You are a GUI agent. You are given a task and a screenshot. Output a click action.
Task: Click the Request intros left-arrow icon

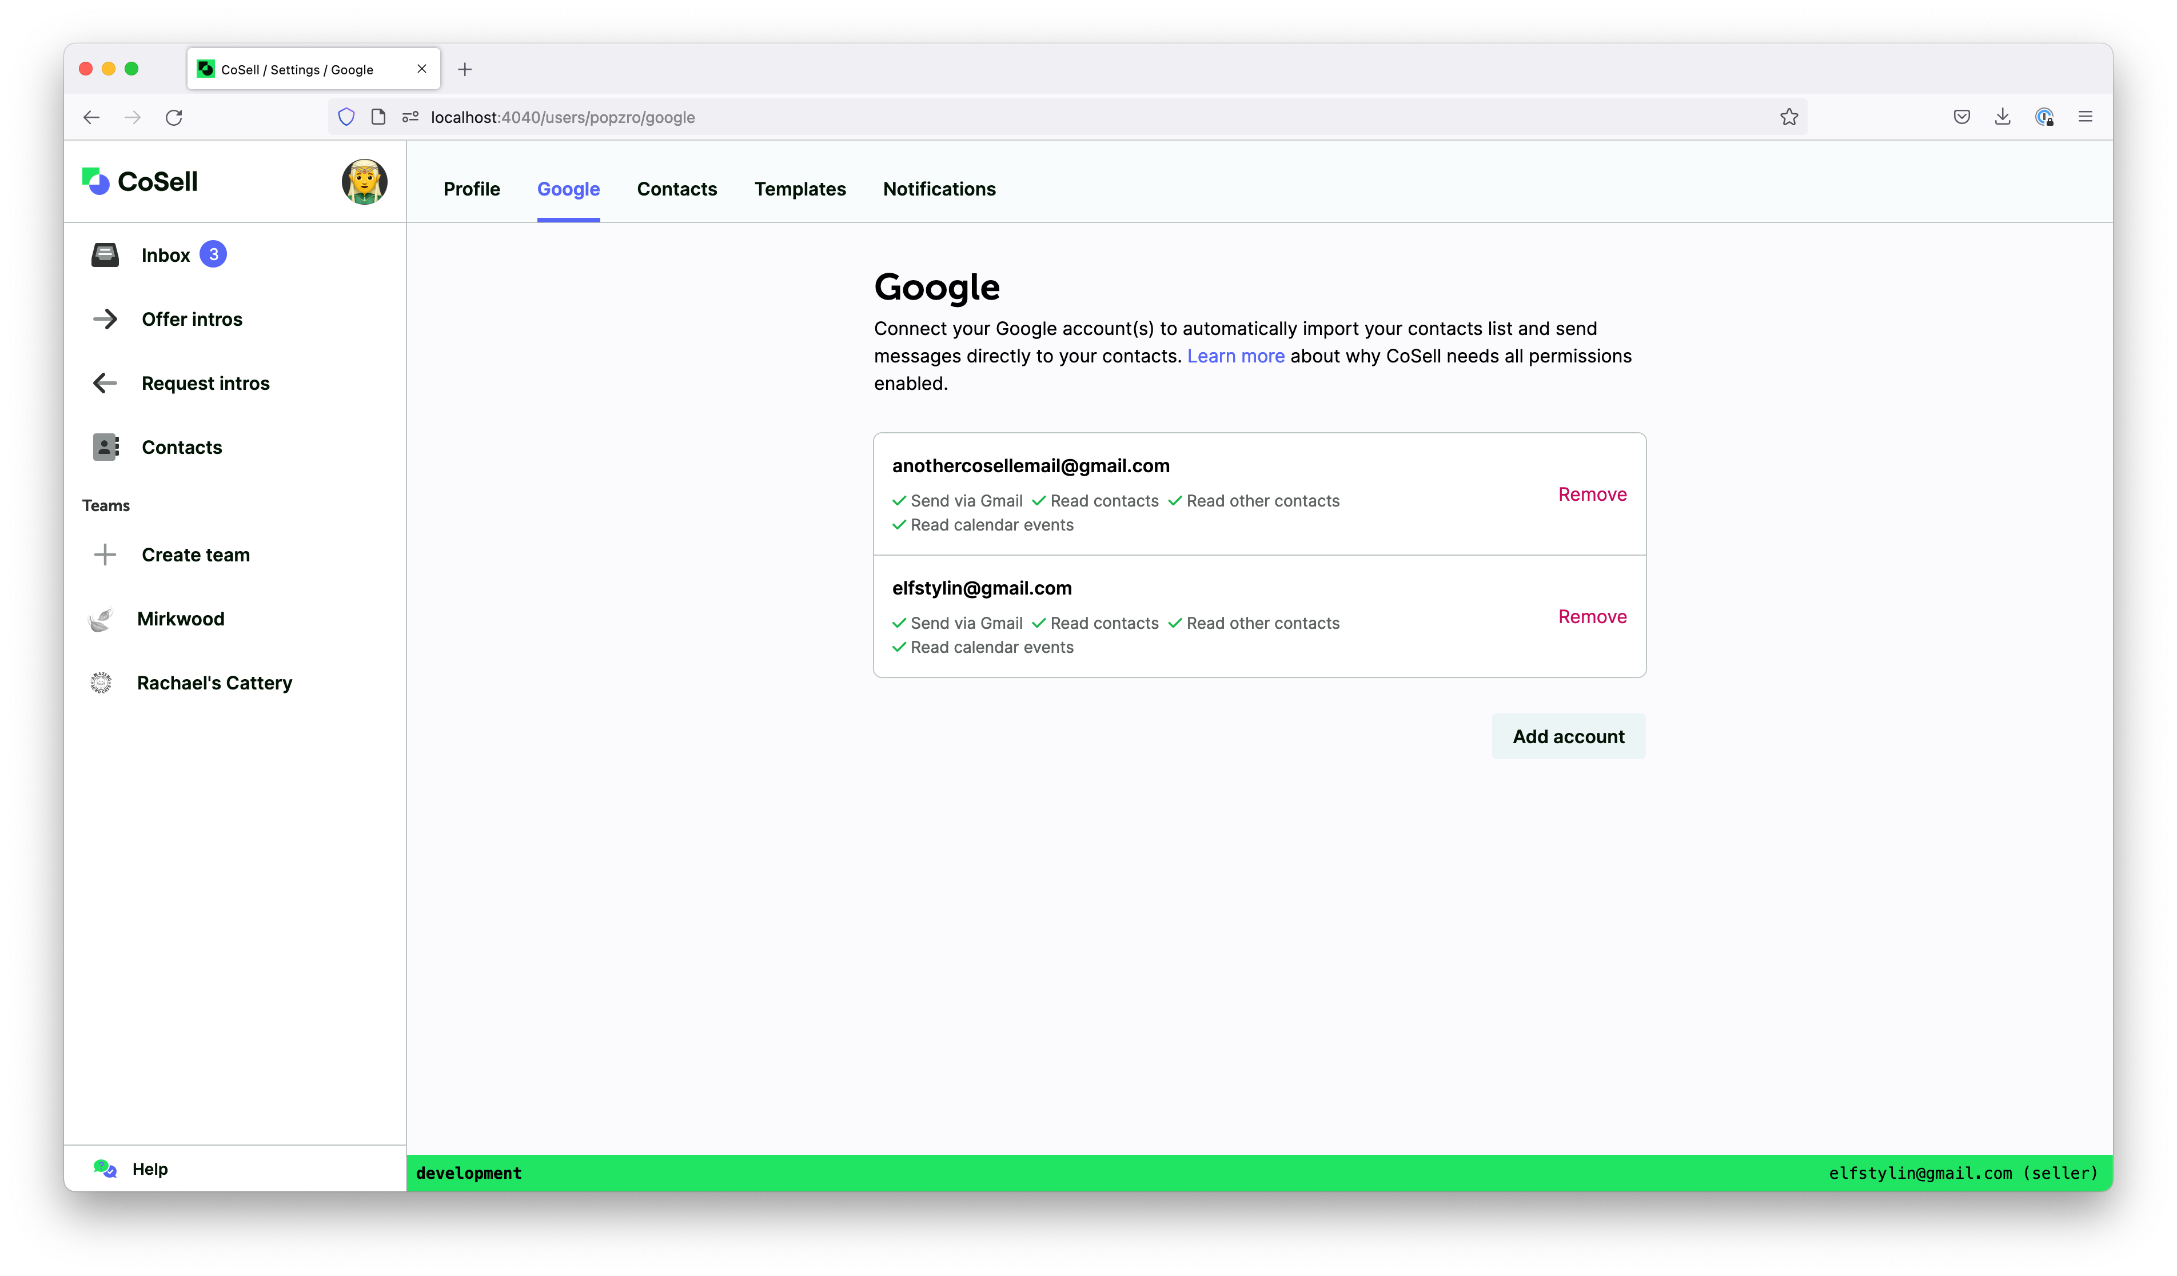[105, 382]
